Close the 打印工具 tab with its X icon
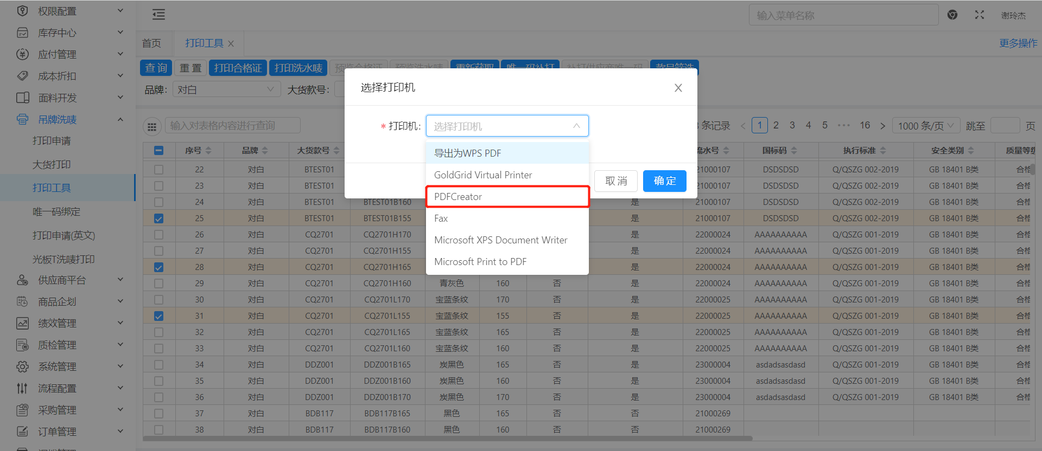 tap(231, 44)
